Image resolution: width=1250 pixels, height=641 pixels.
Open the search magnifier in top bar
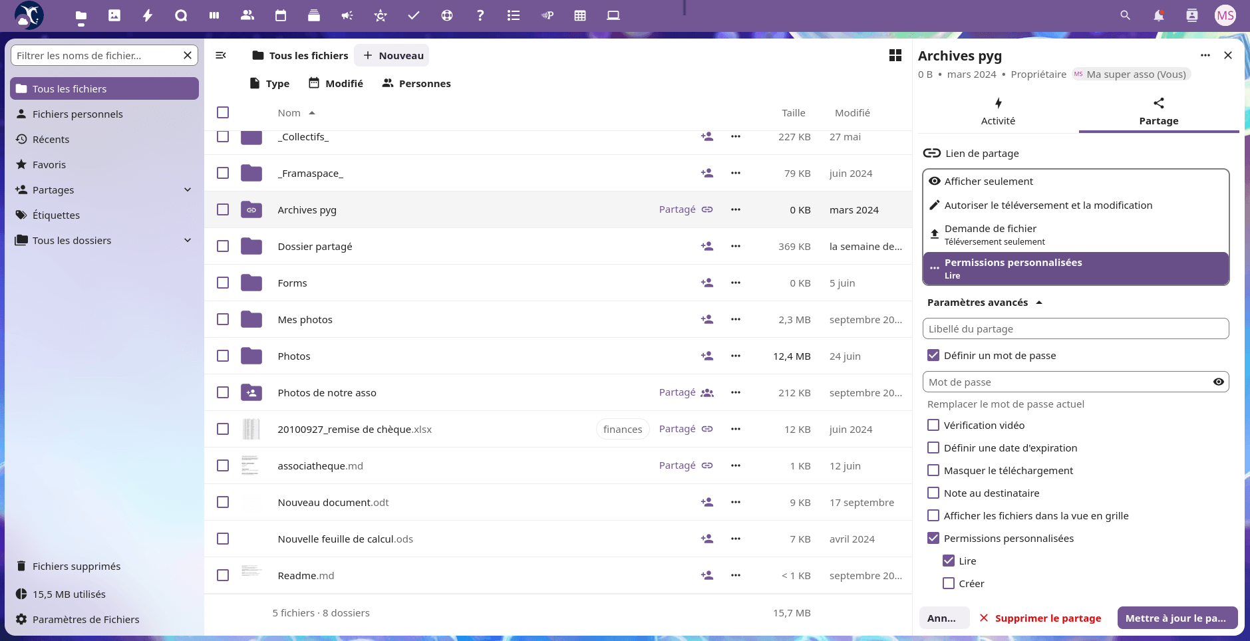click(x=1125, y=15)
